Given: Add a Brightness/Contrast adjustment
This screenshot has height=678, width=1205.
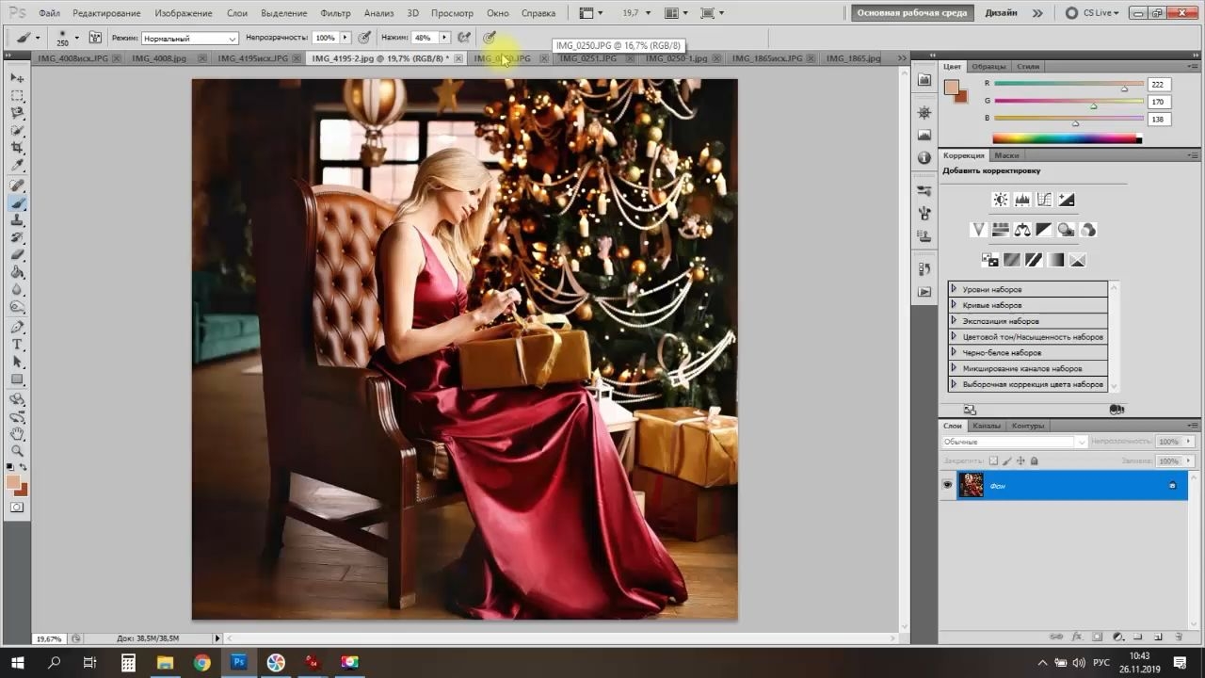Looking at the screenshot, I should [1001, 200].
